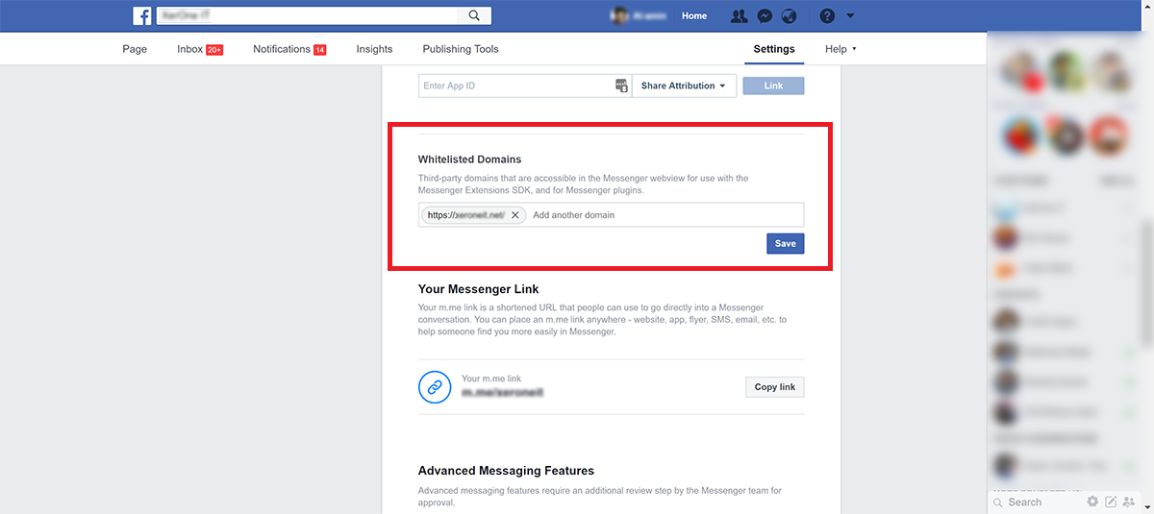Switch to the Insights tab
The width and height of the screenshot is (1154, 514).
(x=374, y=49)
